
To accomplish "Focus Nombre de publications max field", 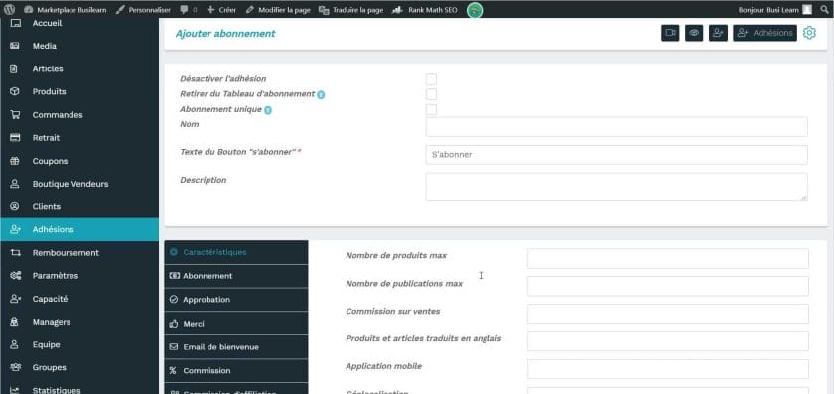I will (667, 286).
